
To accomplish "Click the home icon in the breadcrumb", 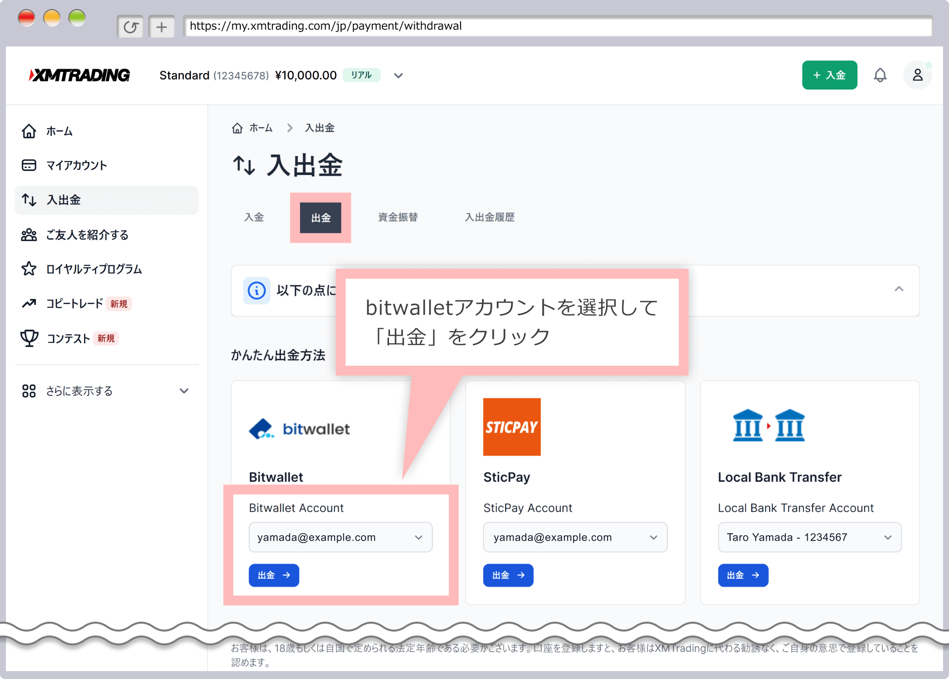I will (x=237, y=128).
